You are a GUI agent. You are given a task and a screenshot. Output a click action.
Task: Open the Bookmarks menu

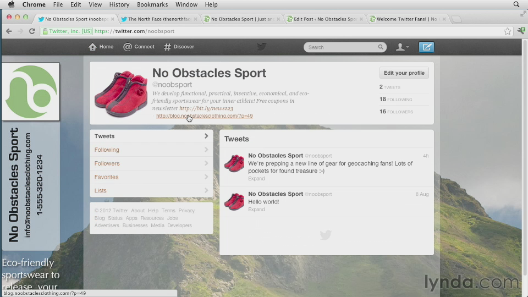152,4
